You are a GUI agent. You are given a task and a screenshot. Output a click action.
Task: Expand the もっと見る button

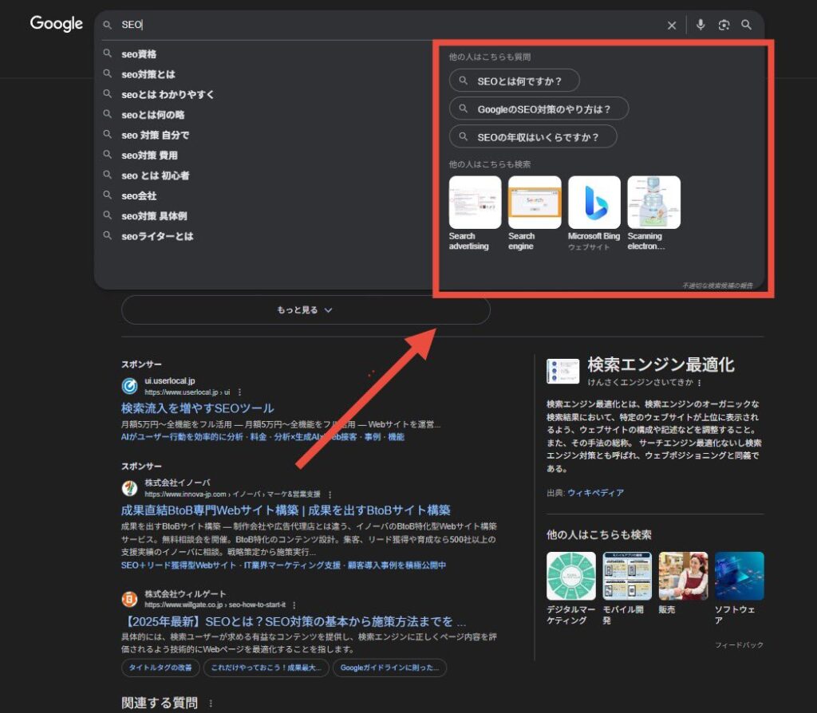(x=305, y=310)
